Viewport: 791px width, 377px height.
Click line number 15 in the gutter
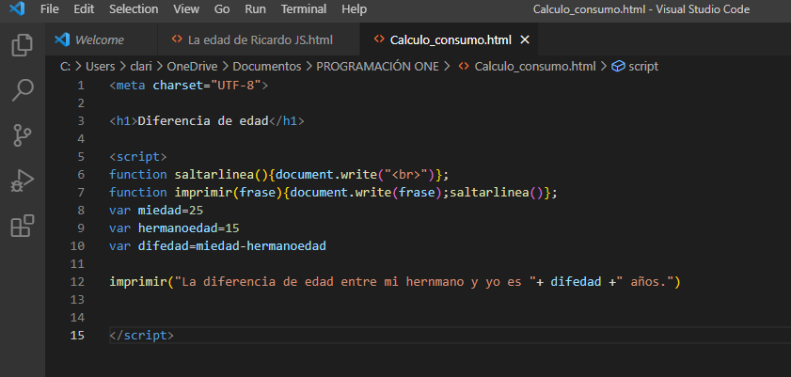[x=78, y=336]
